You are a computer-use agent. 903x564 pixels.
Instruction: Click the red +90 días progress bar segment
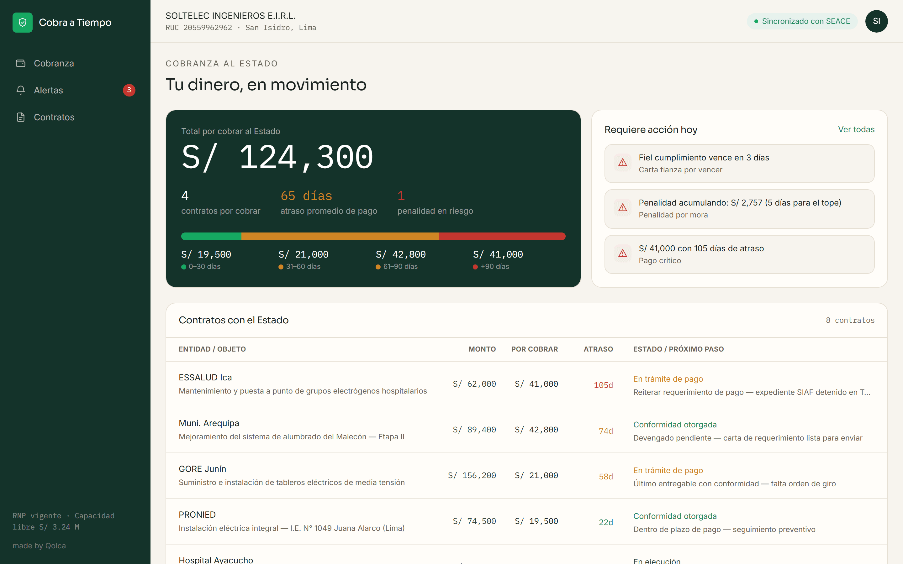(502, 236)
